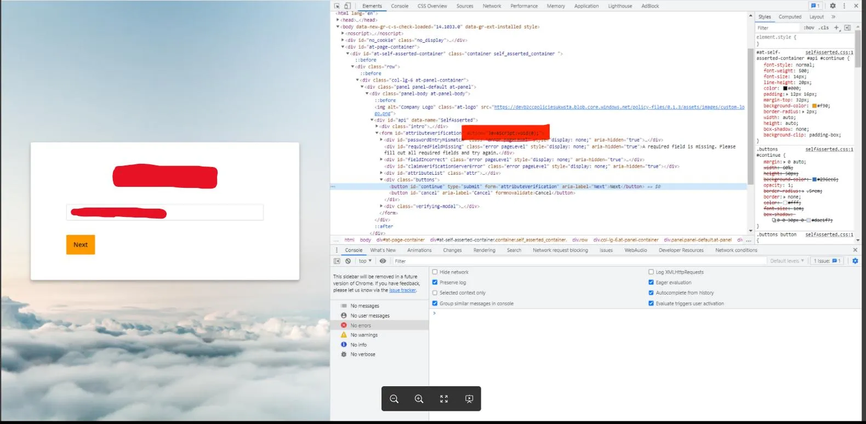Image resolution: width=866 pixels, height=424 pixels.
Task: Zoom in with the plus magnifier icon
Action: [419, 399]
